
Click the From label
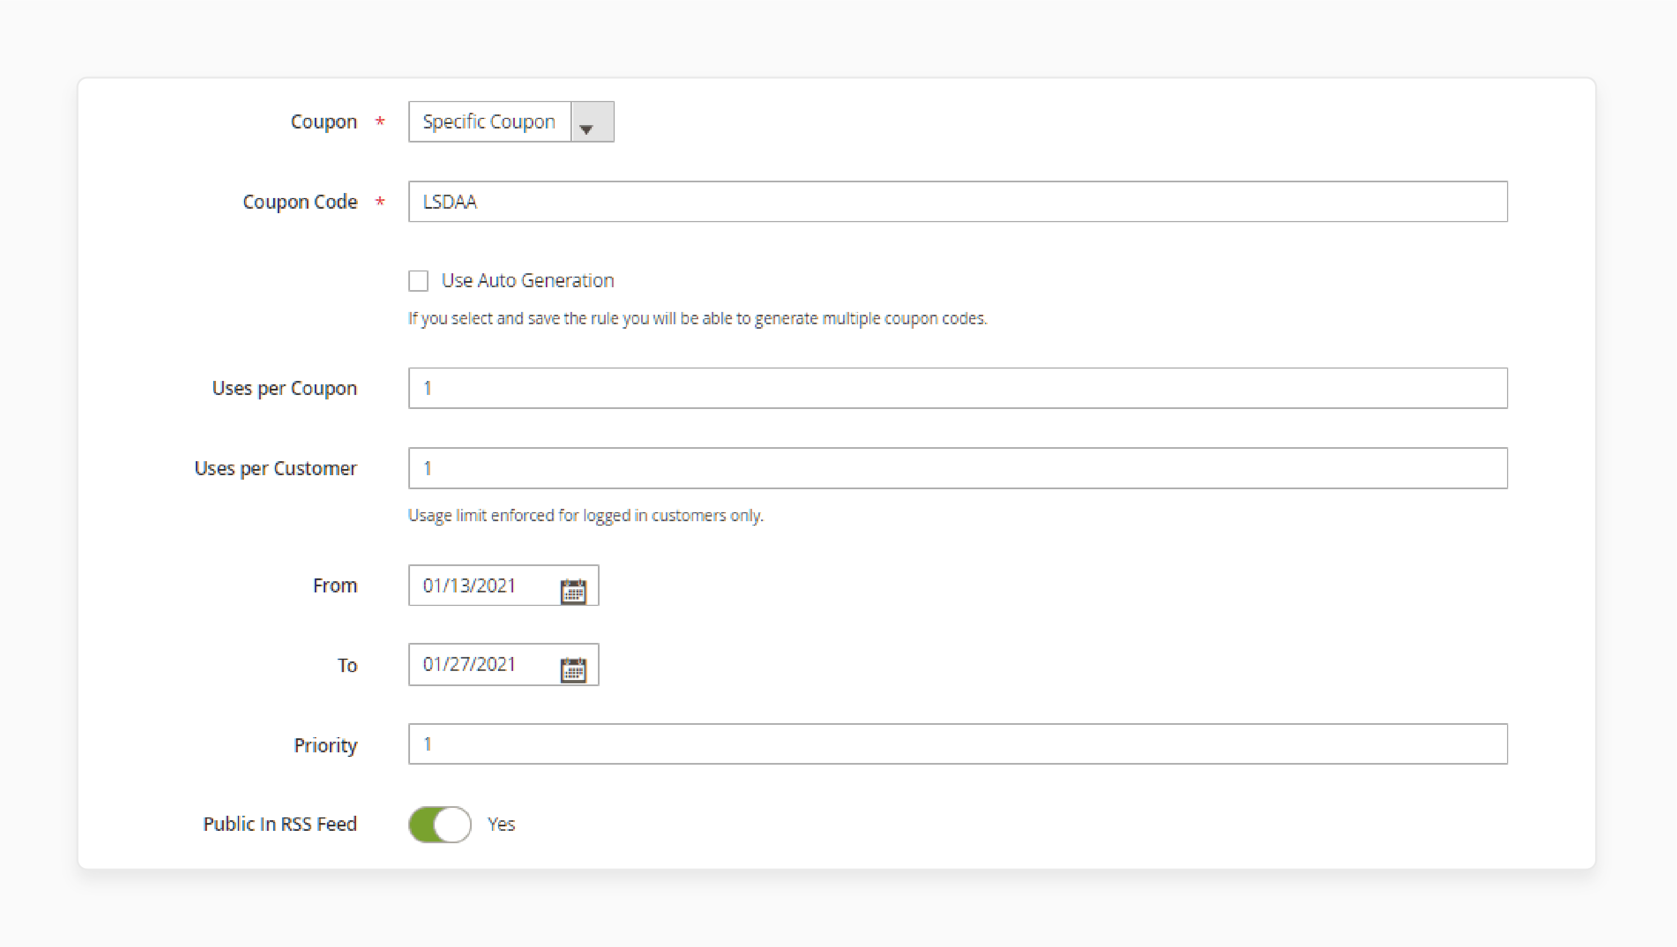coord(335,586)
